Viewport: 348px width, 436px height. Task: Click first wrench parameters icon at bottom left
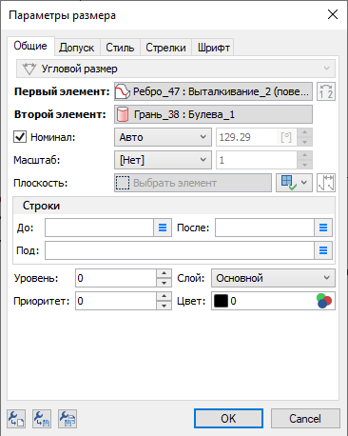pyautogui.click(x=16, y=419)
